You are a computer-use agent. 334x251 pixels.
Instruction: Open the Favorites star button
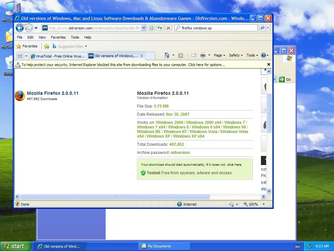coord(27,46)
